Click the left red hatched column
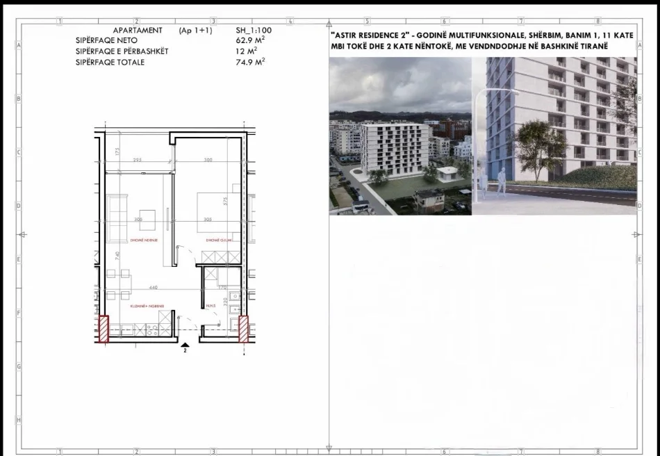Viewport: 660px width, 456px height. point(104,329)
